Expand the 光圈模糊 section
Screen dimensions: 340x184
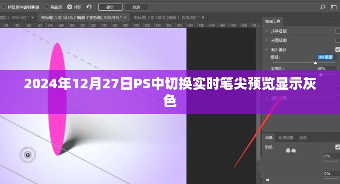click(267, 40)
